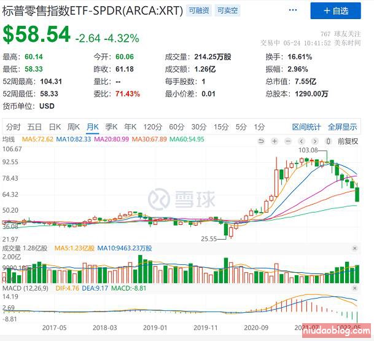Select the 月K chart tab

coord(93,127)
